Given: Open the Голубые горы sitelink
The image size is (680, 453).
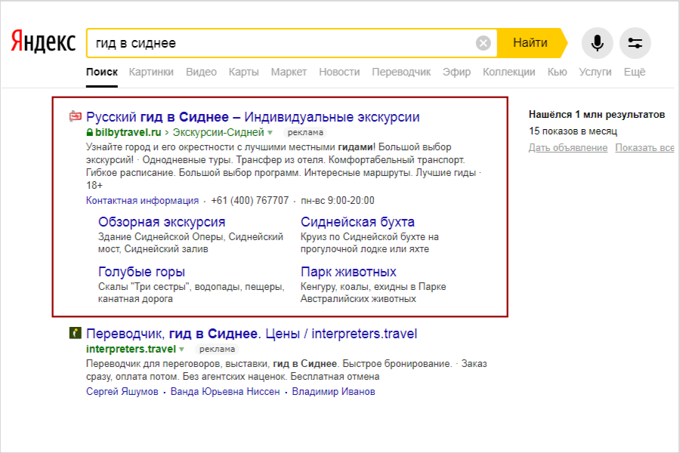Looking at the screenshot, I should tap(141, 272).
